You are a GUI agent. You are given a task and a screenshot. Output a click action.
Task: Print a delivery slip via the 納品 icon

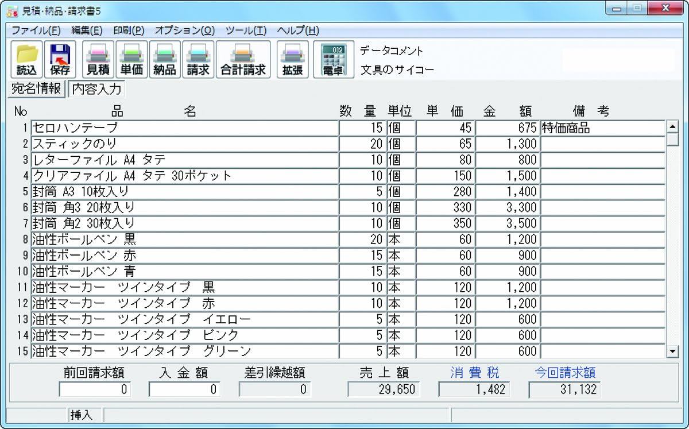(165, 60)
